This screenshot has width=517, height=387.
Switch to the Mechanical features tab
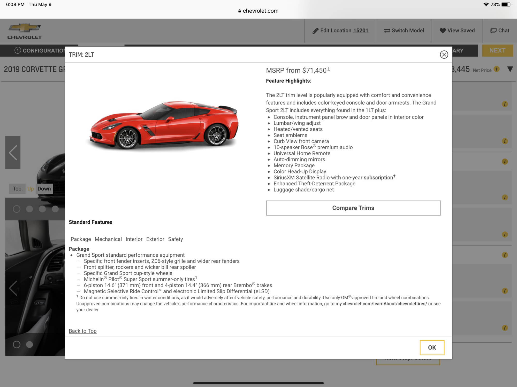click(108, 239)
